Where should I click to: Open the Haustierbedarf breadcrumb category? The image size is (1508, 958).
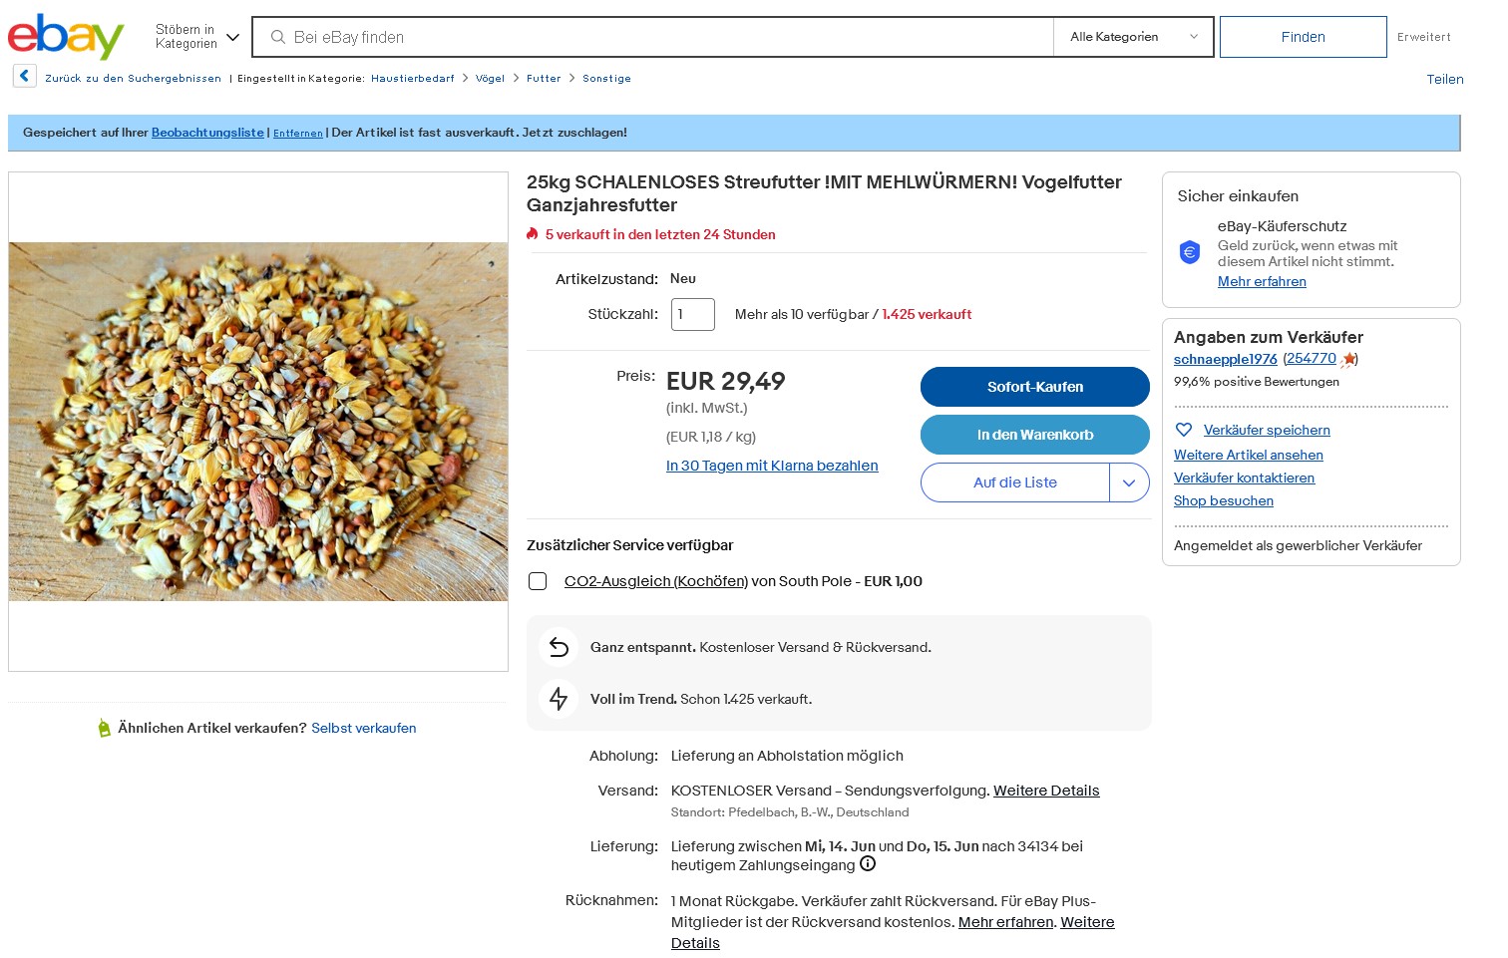412,78
